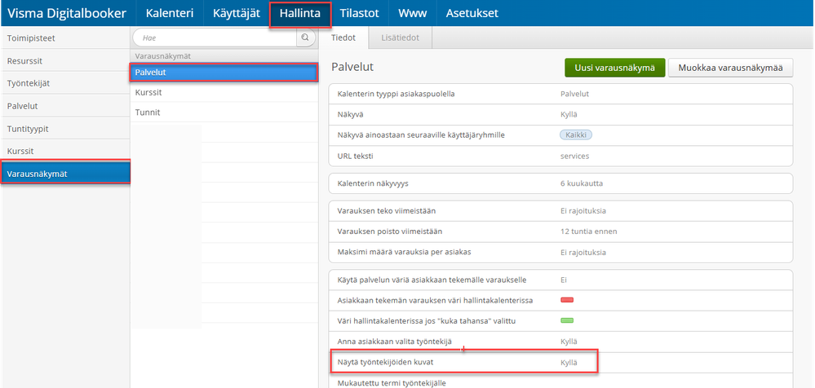This screenshot has height=388, width=815.
Task: Choose Palvelut in the Varausnäkymät list
Action: [x=224, y=73]
